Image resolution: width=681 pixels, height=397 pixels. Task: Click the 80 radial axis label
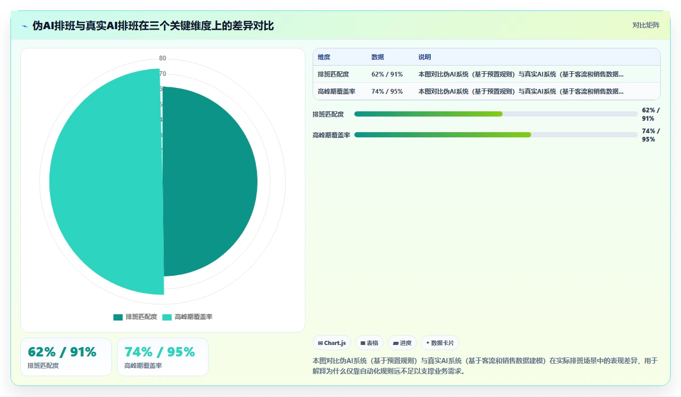click(x=163, y=58)
